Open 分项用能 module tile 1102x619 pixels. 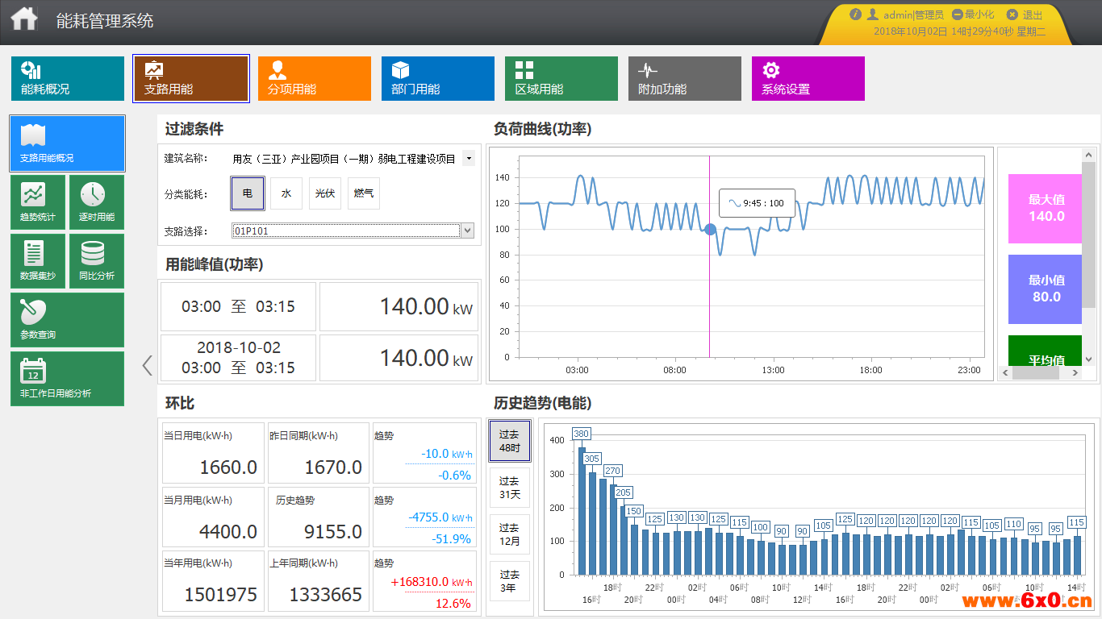pos(315,78)
